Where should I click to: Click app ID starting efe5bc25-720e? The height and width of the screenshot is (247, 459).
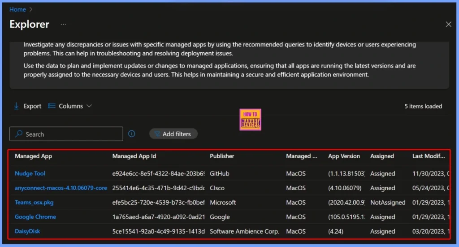point(158,202)
